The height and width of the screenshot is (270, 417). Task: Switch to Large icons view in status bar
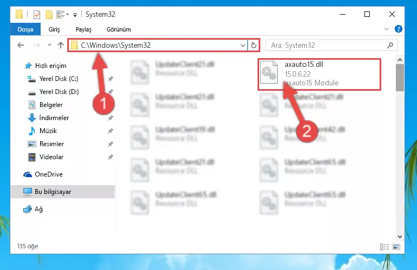396,247
